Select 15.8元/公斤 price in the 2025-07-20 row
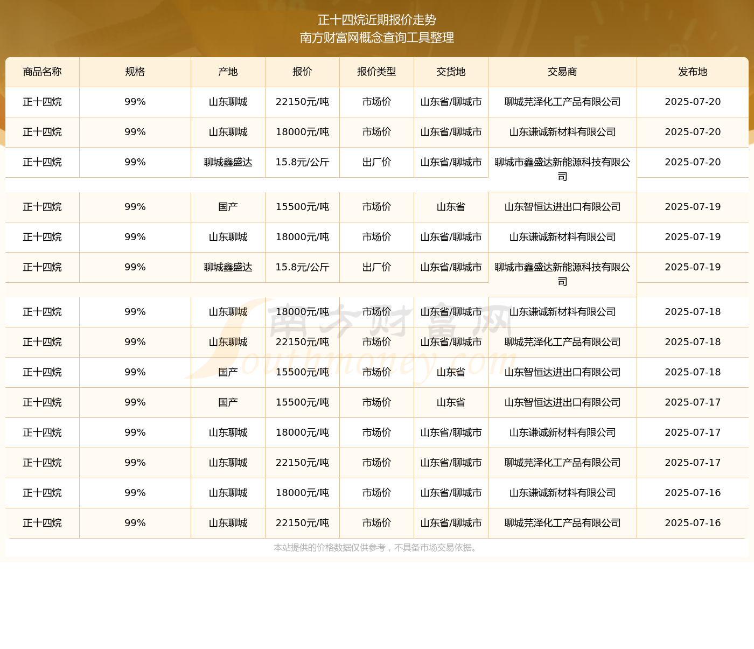Image resolution: width=754 pixels, height=649 pixels. 303,162
